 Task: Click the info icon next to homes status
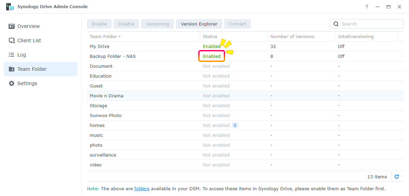235,126
